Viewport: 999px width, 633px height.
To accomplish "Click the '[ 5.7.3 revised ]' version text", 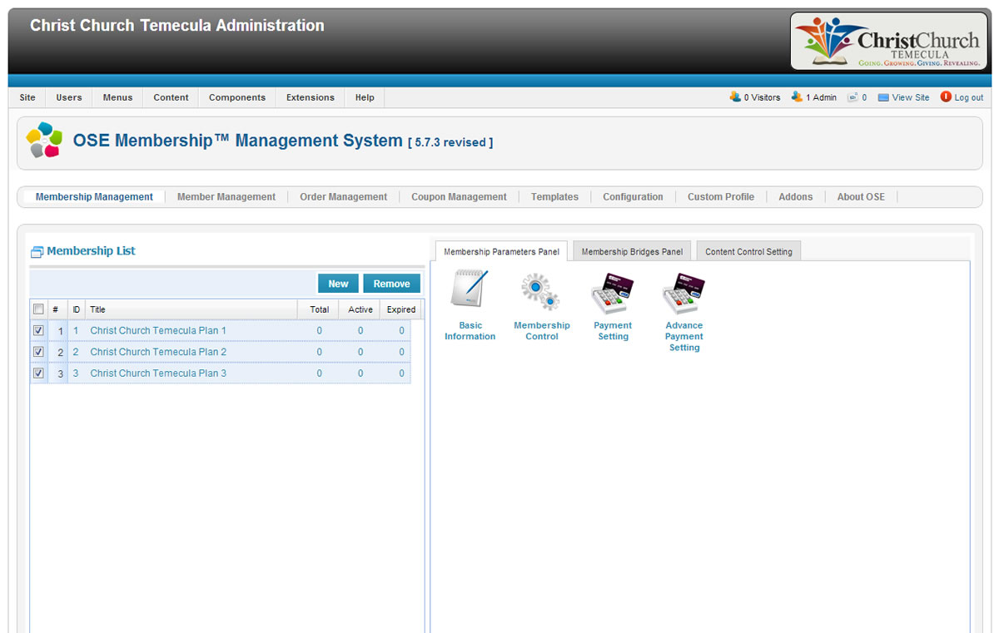I will (450, 142).
